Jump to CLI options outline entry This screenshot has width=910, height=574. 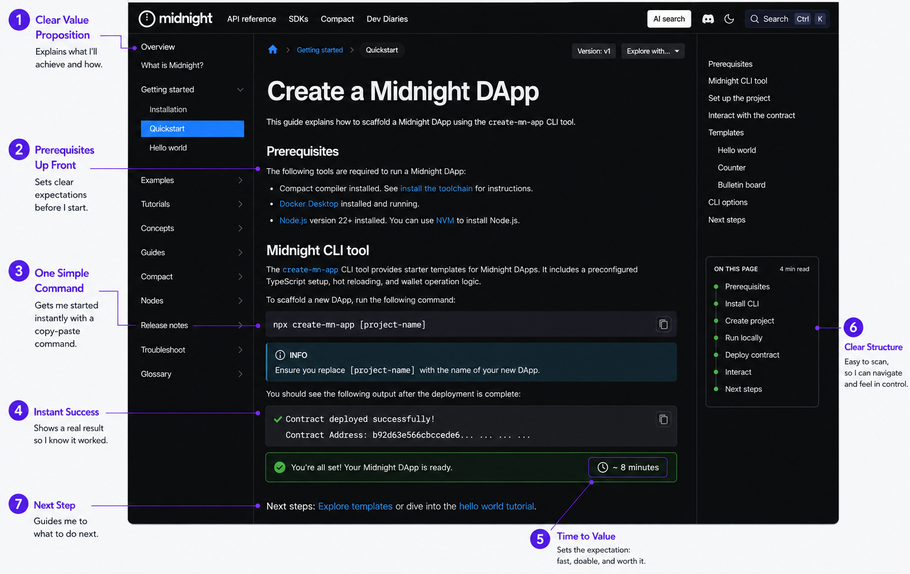click(728, 203)
